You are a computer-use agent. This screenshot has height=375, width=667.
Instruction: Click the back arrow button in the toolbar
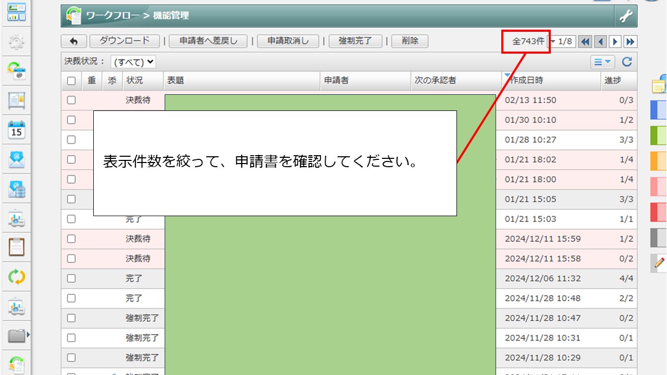pos(74,41)
